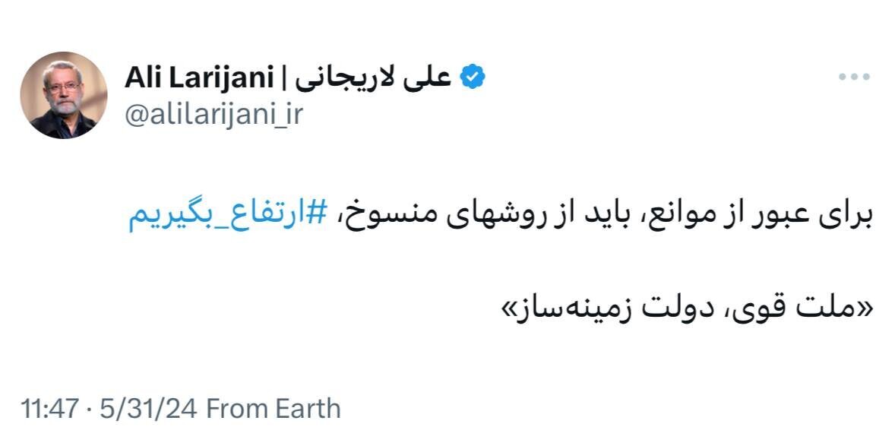Select the username below the display name

[214, 115]
